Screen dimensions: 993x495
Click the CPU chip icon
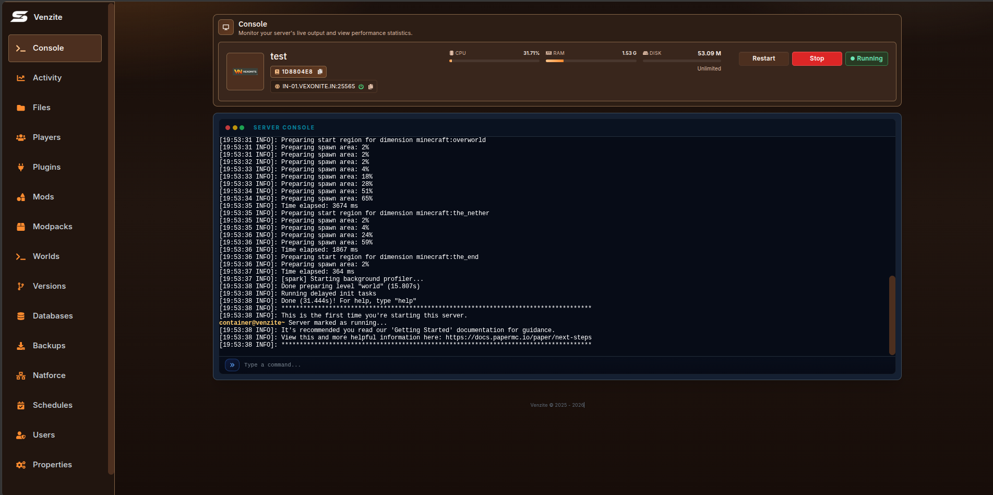(x=451, y=53)
